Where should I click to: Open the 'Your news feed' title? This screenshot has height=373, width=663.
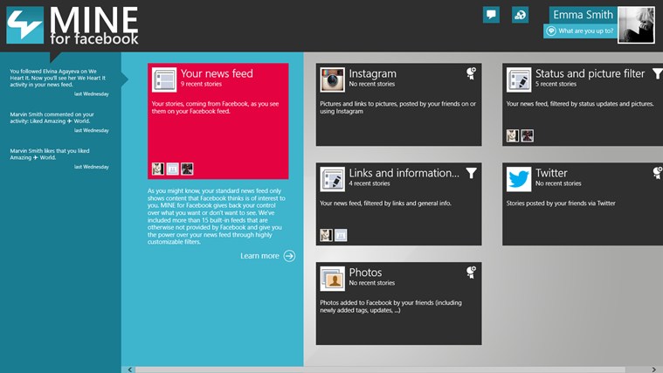point(217,73)
